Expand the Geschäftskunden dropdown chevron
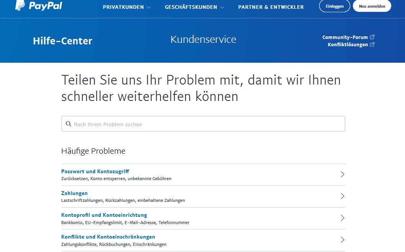Viewport: 405px width, 252px height. coord(222,8)
